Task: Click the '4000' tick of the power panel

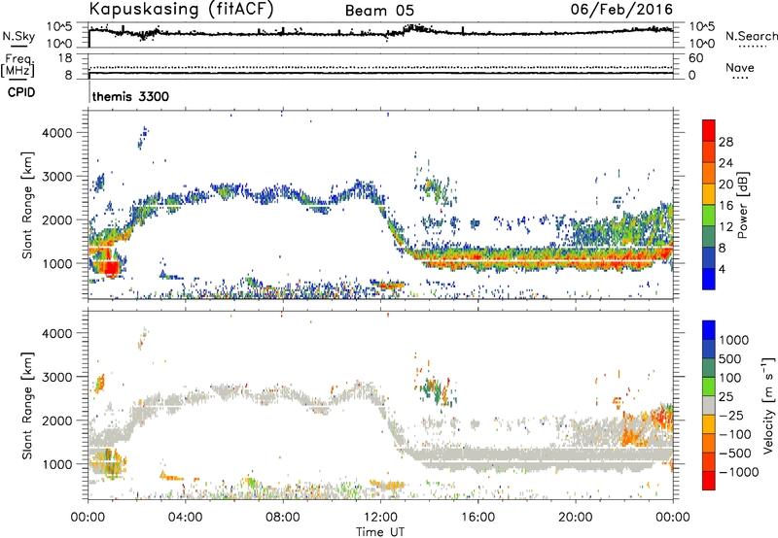Action: [x=56, y=133]
